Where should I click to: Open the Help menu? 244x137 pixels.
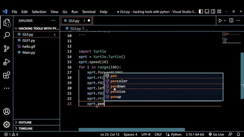coord(103,12)
